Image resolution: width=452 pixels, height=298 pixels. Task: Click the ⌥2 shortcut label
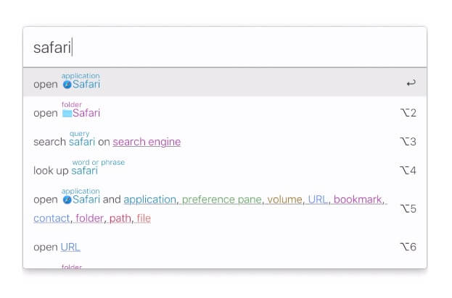[x=408, y=113]
